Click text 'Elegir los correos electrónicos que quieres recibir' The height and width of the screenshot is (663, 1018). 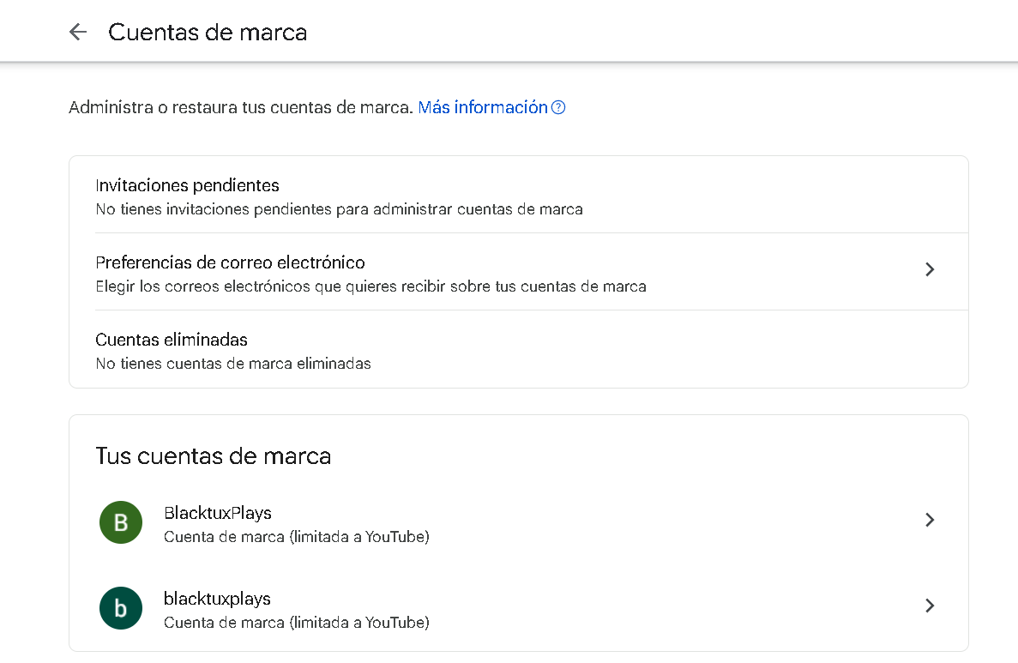(x=271, y=287)
